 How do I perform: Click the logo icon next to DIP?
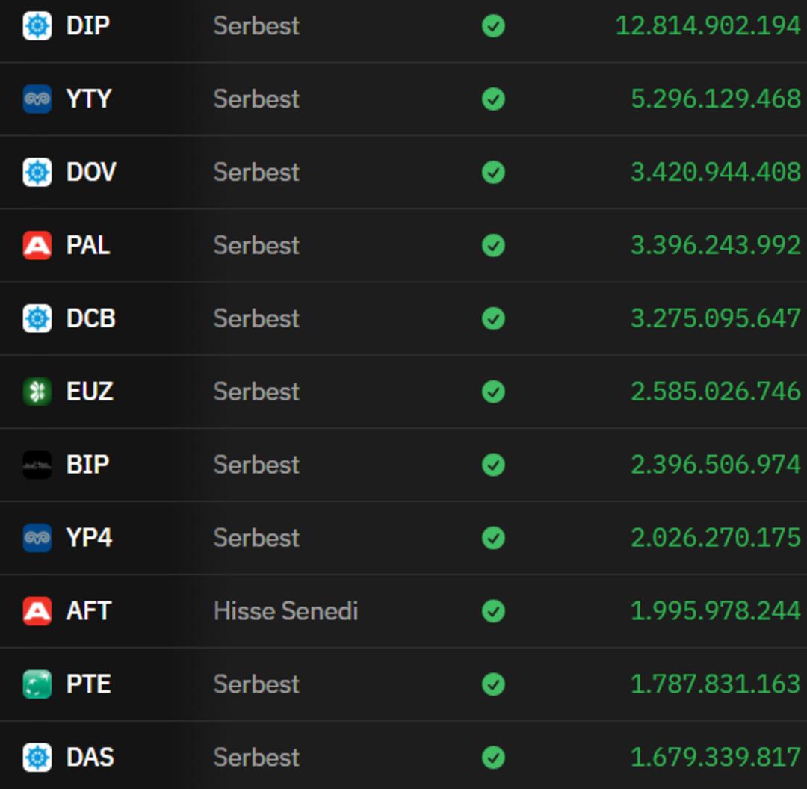tap(37, 26)
